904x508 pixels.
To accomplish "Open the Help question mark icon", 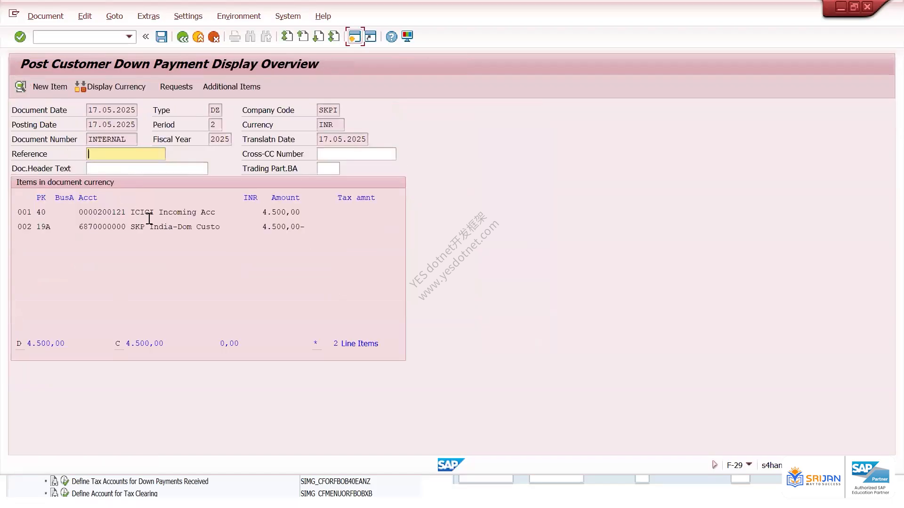I will point(391,37).
